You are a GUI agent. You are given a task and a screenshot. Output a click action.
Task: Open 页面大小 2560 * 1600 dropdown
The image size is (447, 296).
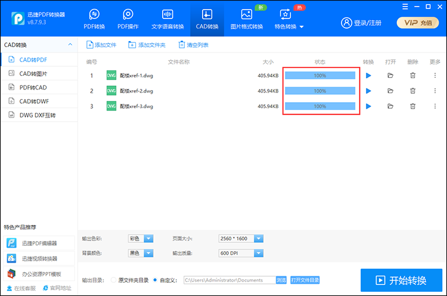click(x=241, y=239)
